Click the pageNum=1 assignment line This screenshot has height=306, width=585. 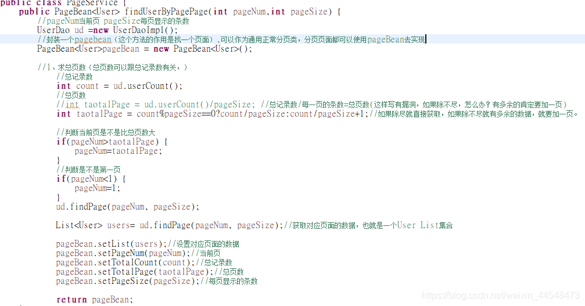tap(98, 189)
